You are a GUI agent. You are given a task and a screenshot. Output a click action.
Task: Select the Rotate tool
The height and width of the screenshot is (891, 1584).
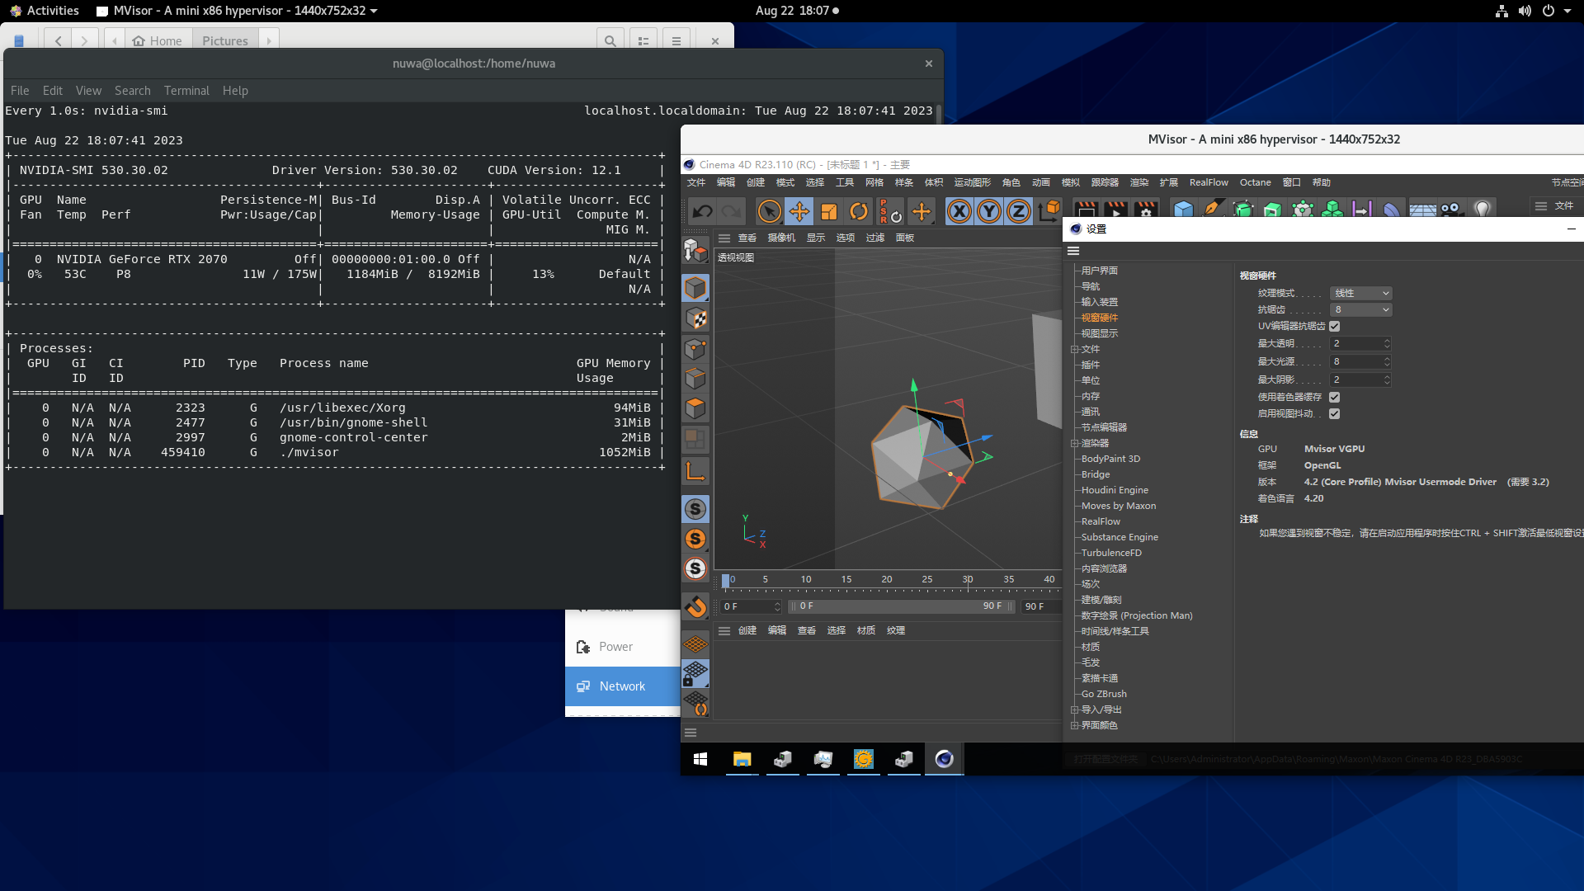(x=859, y=212)
